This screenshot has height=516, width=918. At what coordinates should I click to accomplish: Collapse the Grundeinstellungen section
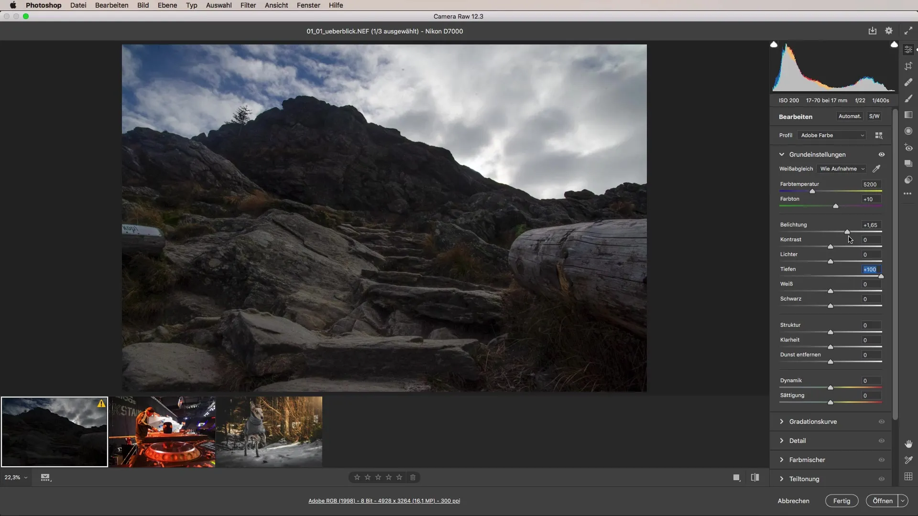tap(782, 155)
